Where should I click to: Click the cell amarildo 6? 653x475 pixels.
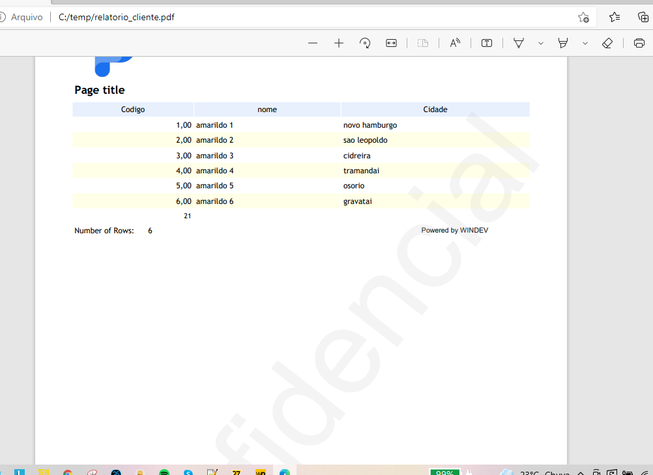(x=214, y=201)
